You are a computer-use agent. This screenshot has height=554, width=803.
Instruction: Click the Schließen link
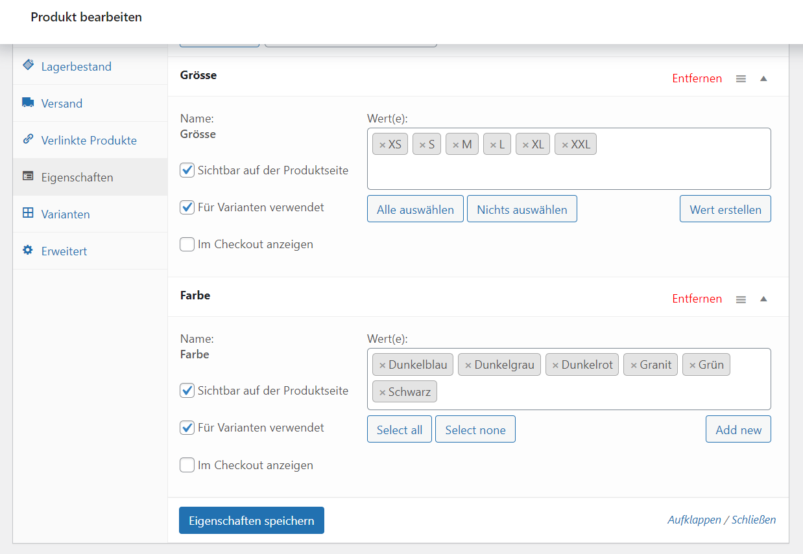point(754,520)
